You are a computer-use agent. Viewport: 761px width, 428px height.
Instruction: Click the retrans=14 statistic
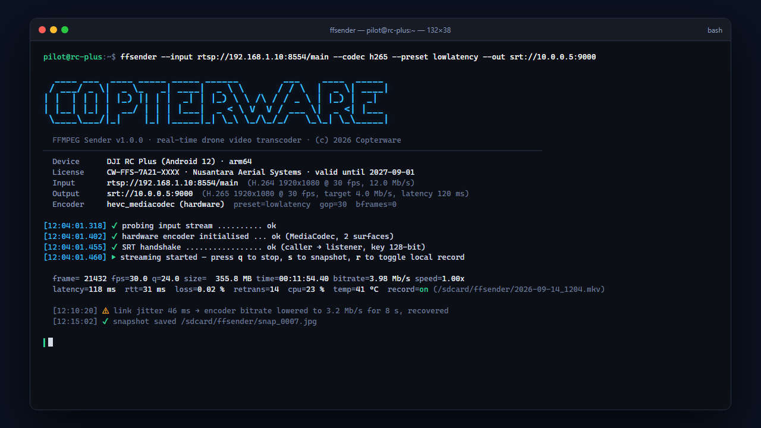point(256,289)
